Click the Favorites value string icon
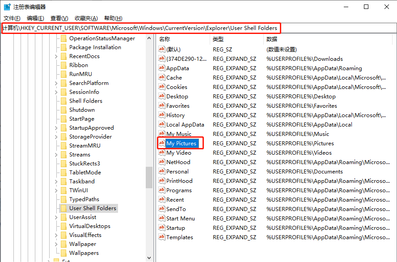397x262 pixels. (161, 106)
